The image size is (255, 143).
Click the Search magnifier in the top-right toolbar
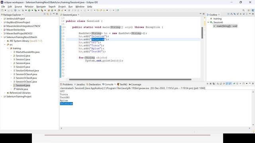(x=243, y=10)
